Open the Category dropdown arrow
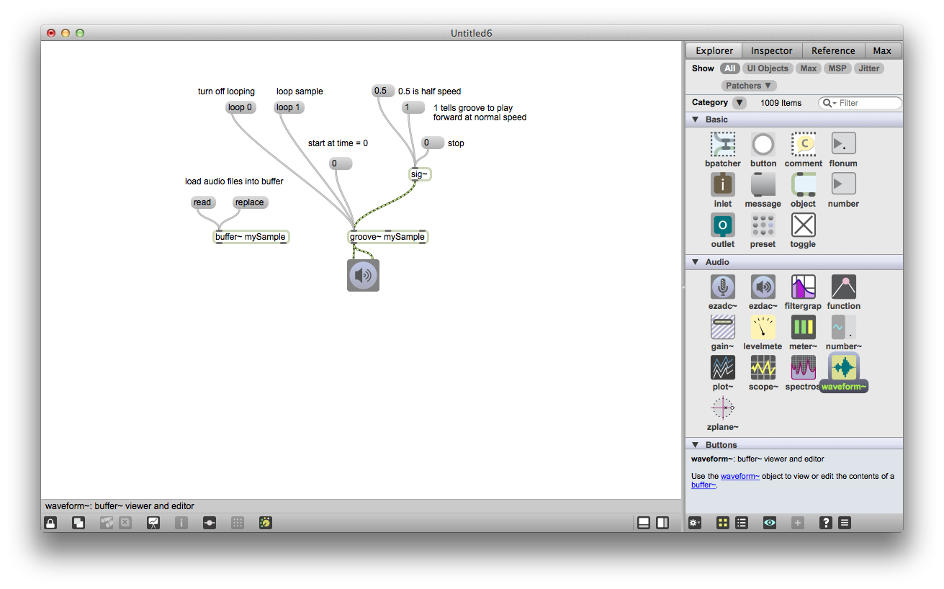Screen dimensions: 944x589 click(740, 103)
